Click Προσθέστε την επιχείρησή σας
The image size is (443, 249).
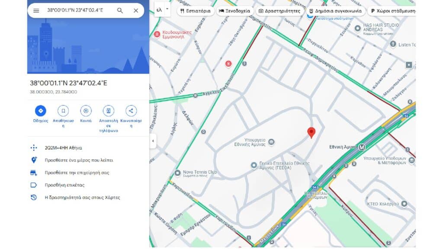(x=77, y=172)
